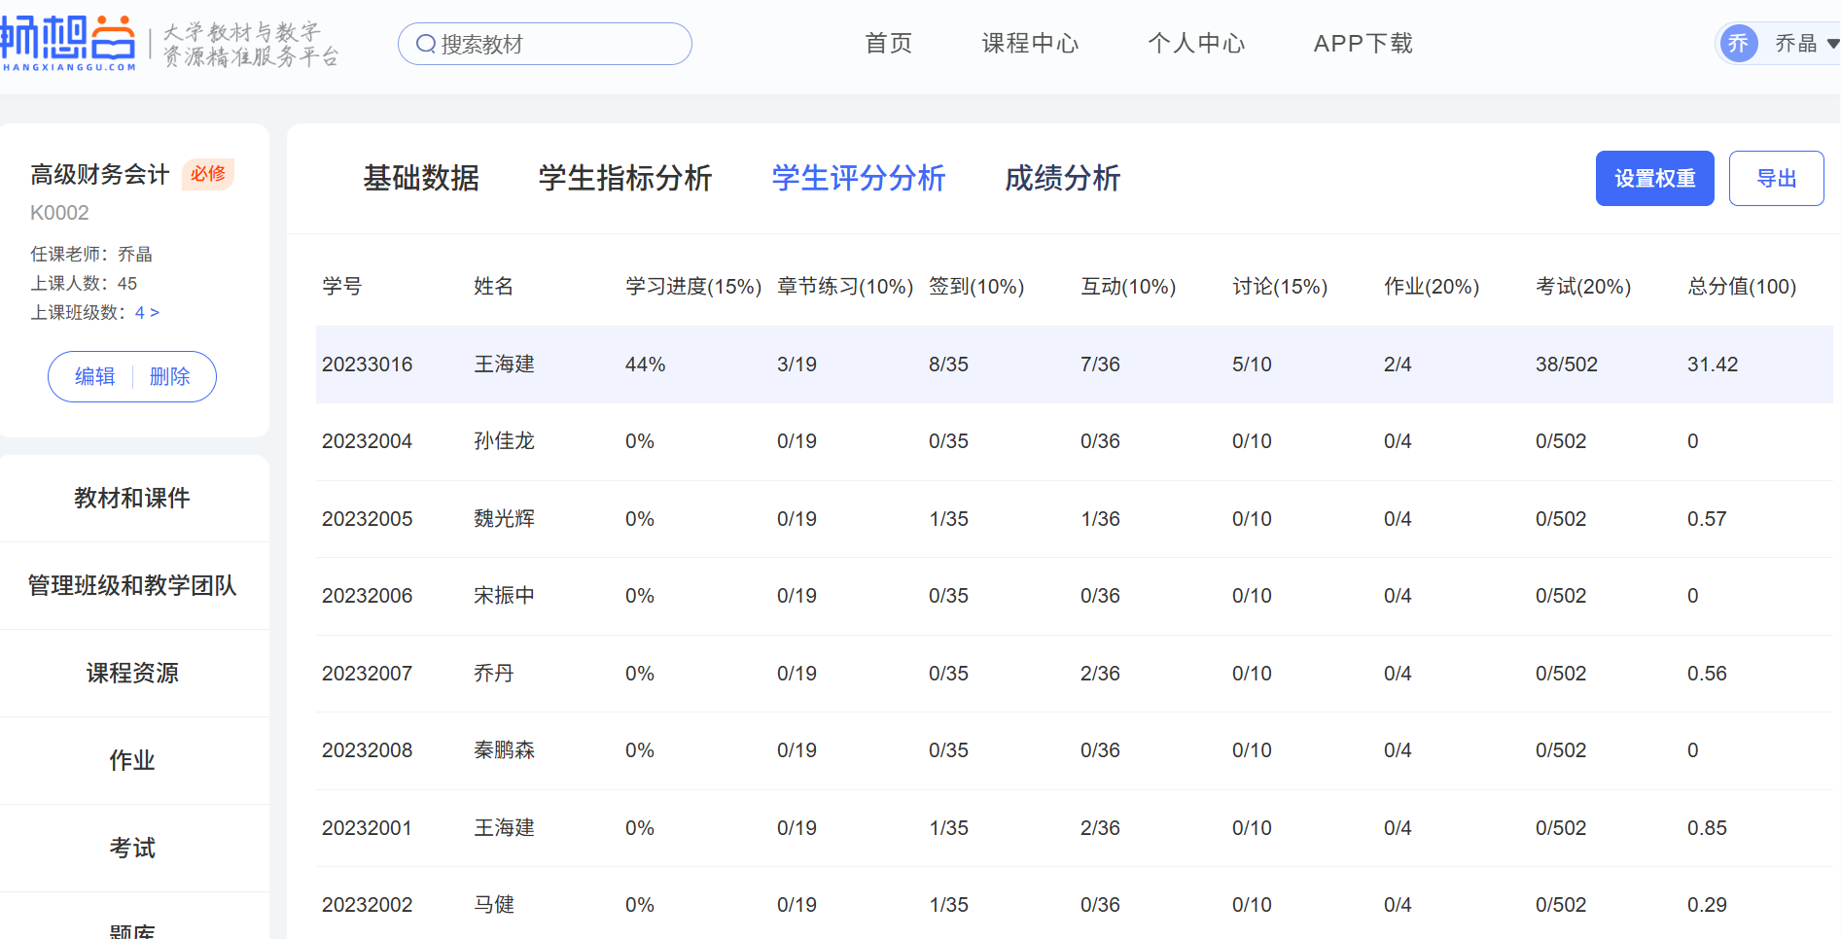Open the user account dropdown arrow

(1832, 44)
